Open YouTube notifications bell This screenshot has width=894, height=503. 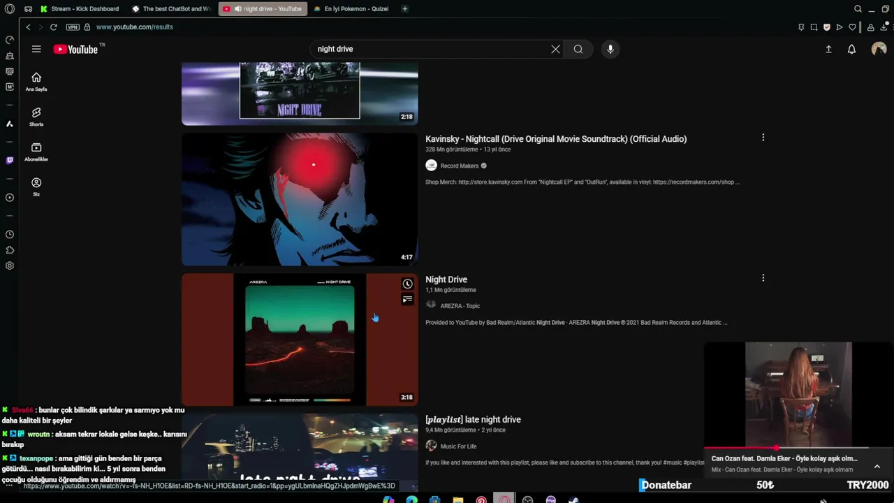pyautogui.click(x=851, y=49)
